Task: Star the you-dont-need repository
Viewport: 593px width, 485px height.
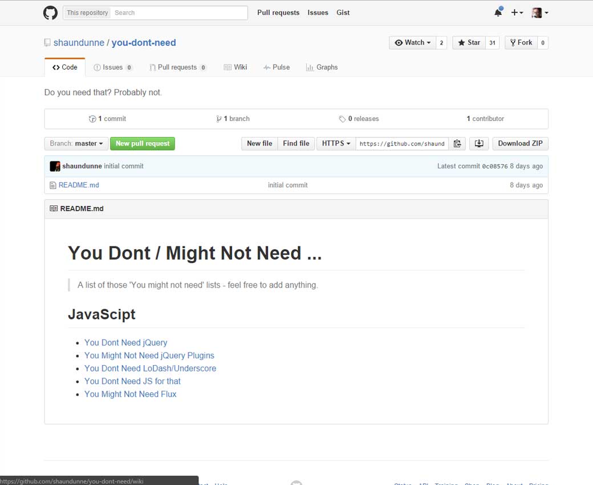Action: pyautogui.click(x=468, y=43)
